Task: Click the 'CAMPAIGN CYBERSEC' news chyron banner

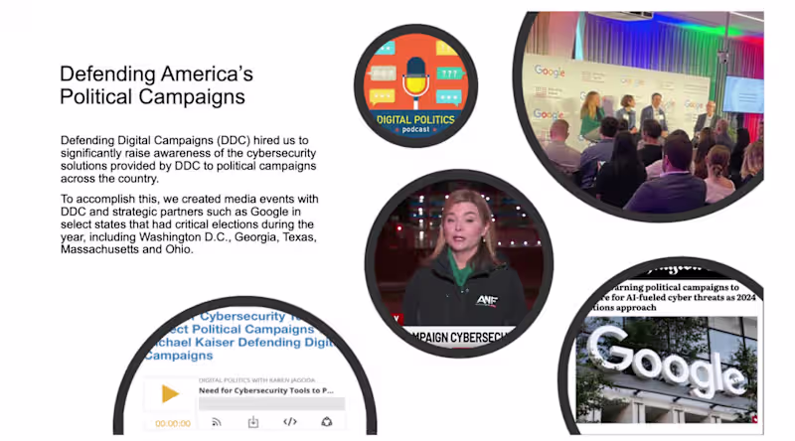Action: (459, 337)
